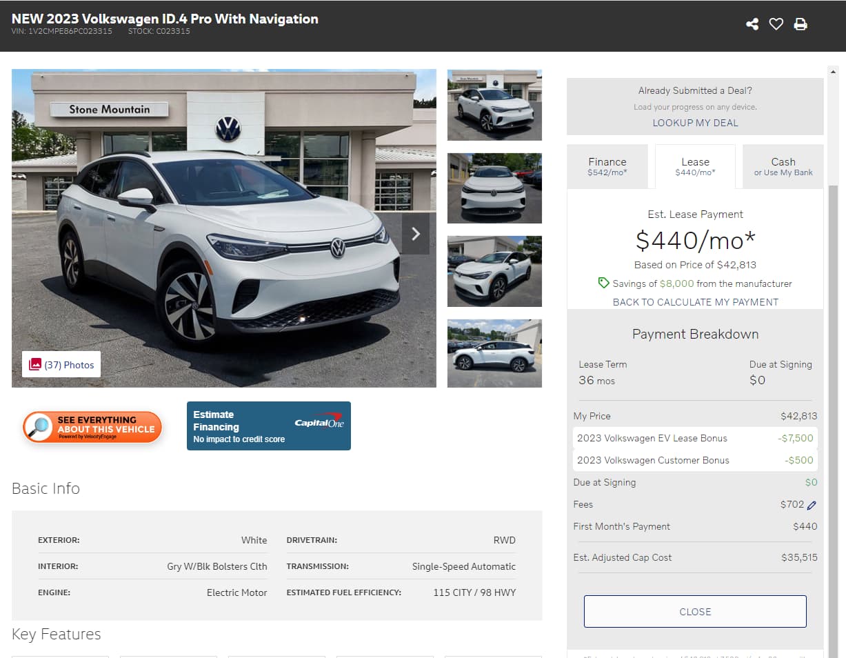
Task: Select the Lease $440/mo tab
Action: tap(695, 166)
